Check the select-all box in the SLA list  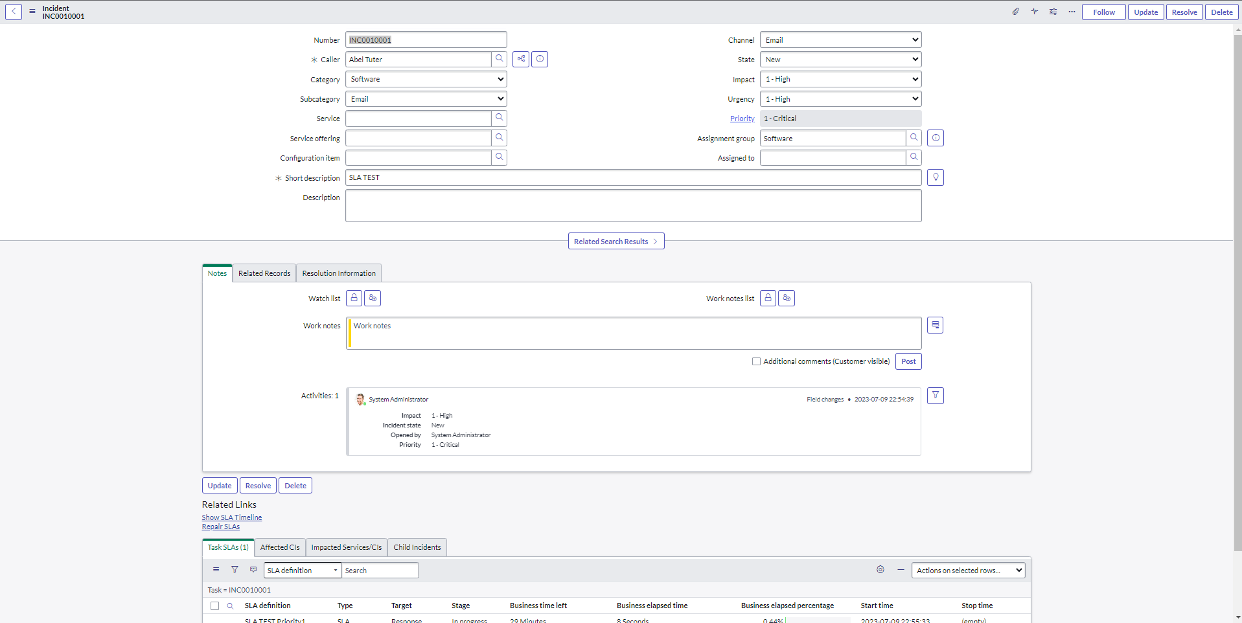(x=214, y=606)
